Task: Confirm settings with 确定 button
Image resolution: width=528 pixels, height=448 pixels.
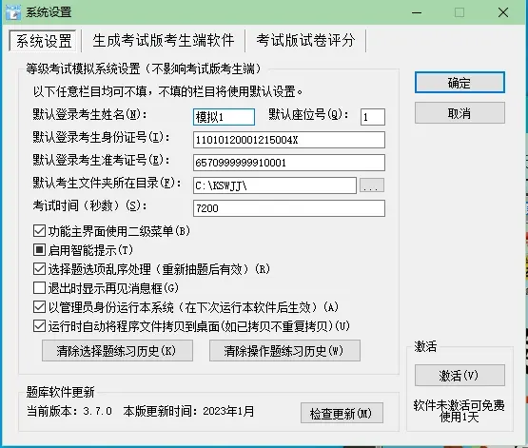Action: point(460,83)
